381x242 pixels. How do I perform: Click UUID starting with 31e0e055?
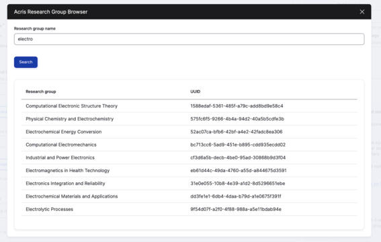click(238, 184)
